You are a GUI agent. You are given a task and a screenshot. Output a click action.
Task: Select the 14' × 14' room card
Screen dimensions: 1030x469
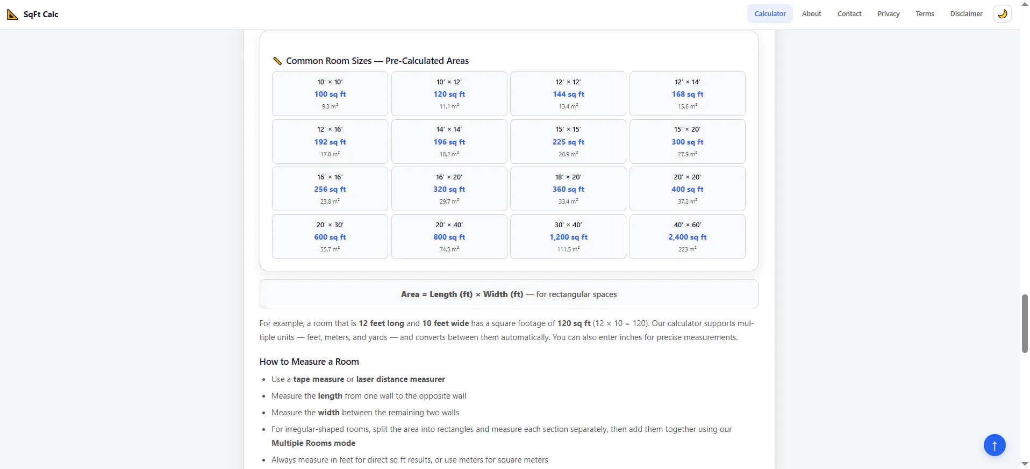(x=449, y=141)
